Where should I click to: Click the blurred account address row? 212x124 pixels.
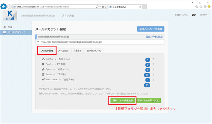(100, 37)
